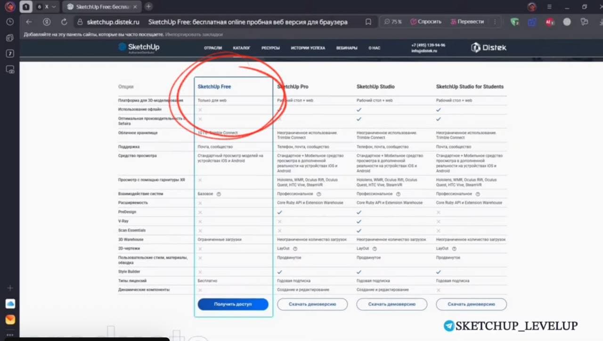Image resolution: width=603 pixels, height=341 pixels.
Task: Click the globe icon in the browser toolbar
Action: pyautogui.click(x=567, y=22)
